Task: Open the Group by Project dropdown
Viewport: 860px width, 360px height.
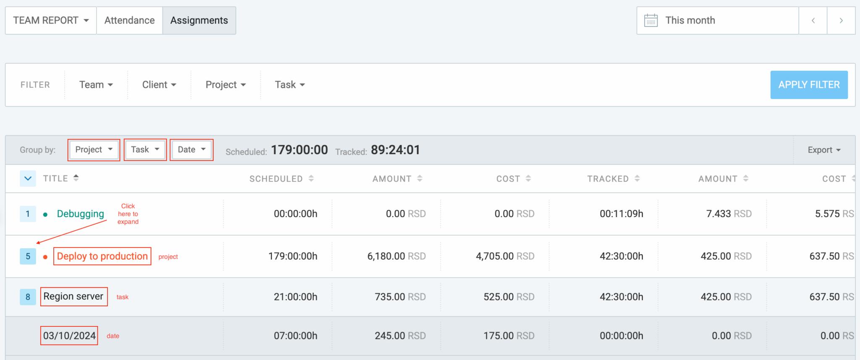Action: (x=94, y=150)
